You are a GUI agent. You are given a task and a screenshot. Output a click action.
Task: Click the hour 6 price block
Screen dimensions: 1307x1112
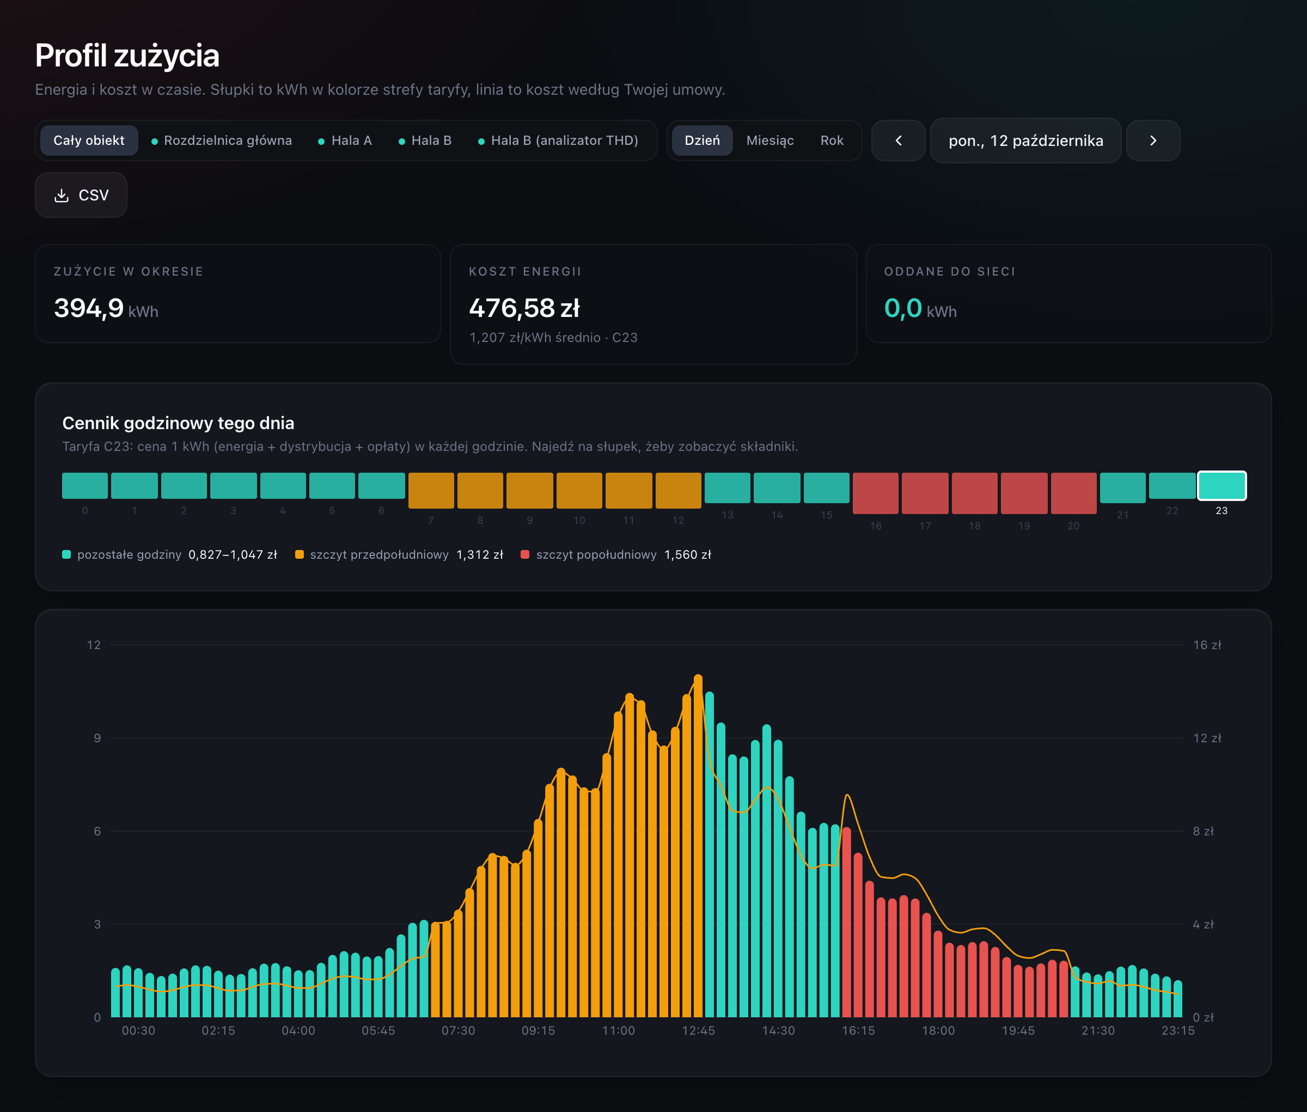coord(381,485)
